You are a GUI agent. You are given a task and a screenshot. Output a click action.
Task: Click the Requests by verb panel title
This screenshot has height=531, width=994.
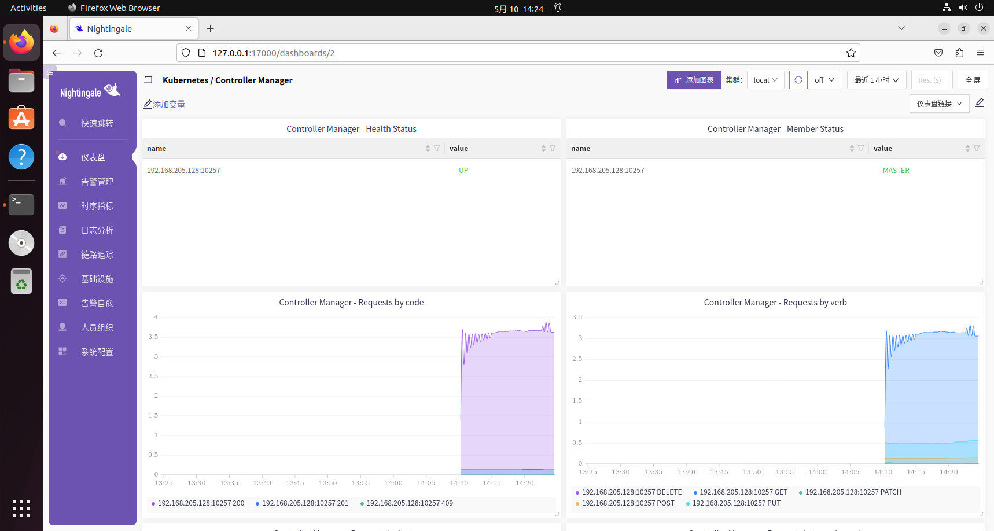(x=775, y=303)
